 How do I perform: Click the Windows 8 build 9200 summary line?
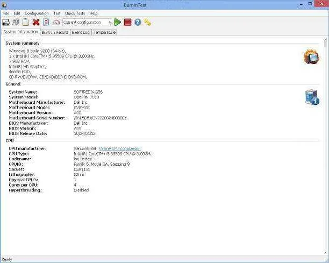tap(37, 51)
